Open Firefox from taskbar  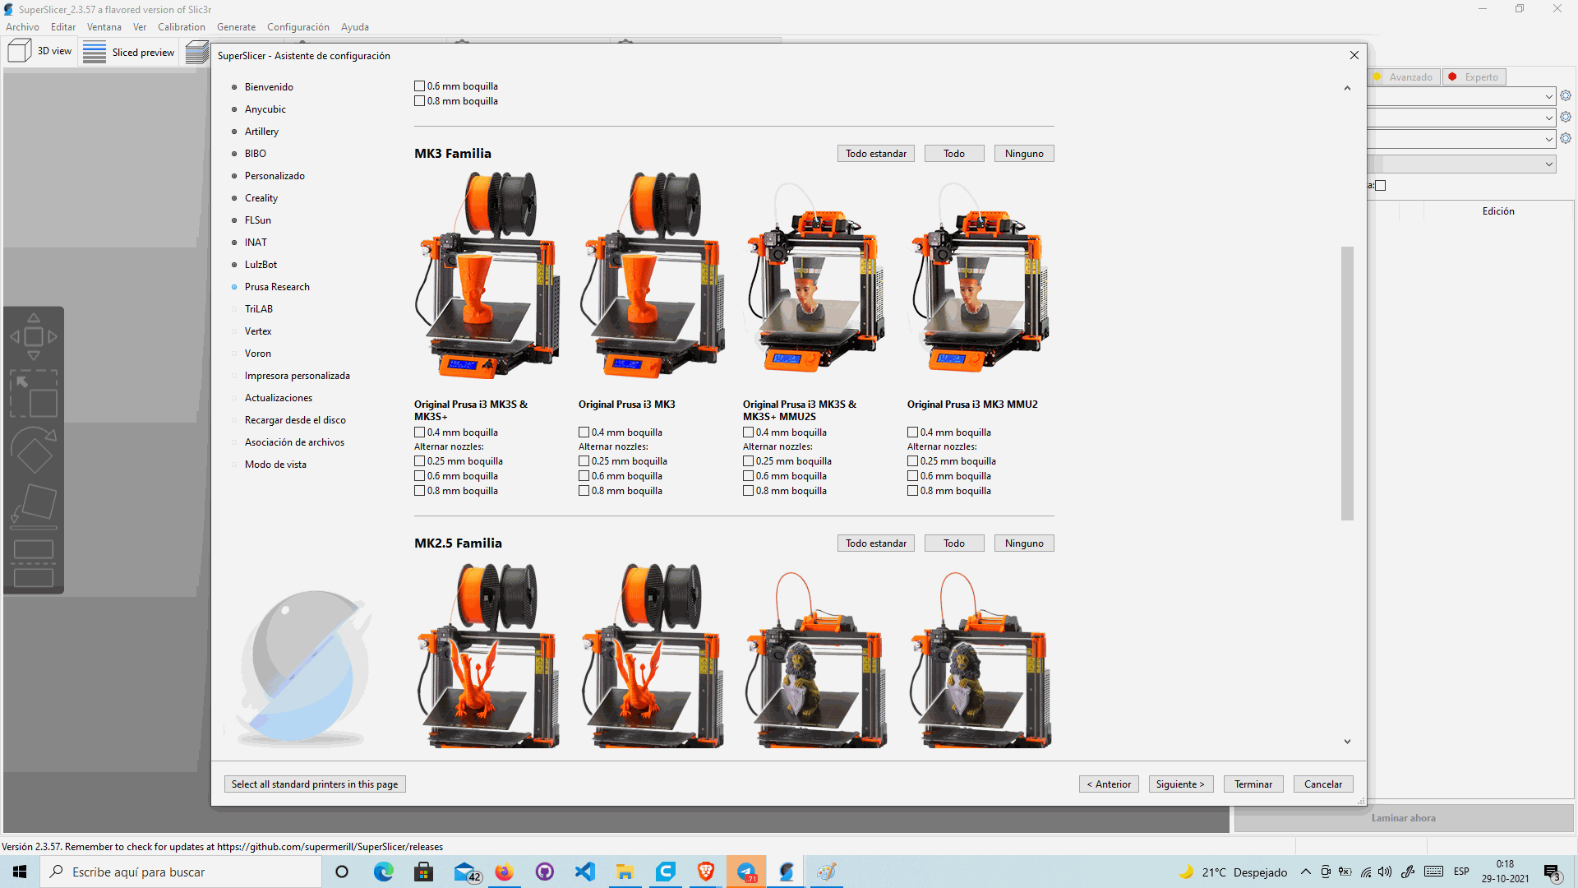pos(504,872)
